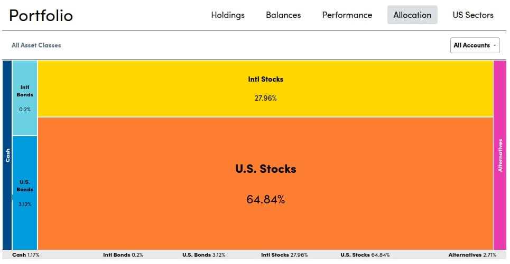
Task: Expand the All Accounts dropdown
Action: [475, 45]
